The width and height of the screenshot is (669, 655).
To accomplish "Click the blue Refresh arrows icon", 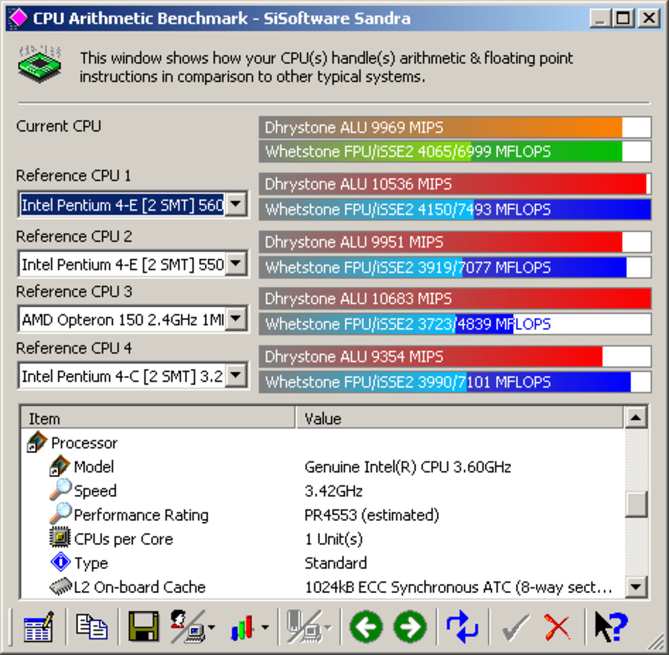I will 462,626.
